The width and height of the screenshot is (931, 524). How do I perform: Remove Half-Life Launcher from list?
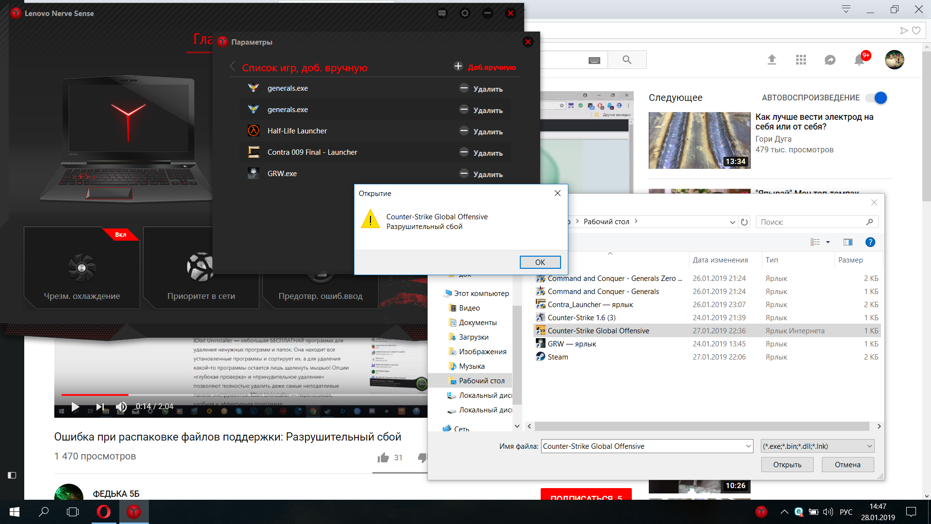[481, 131]
